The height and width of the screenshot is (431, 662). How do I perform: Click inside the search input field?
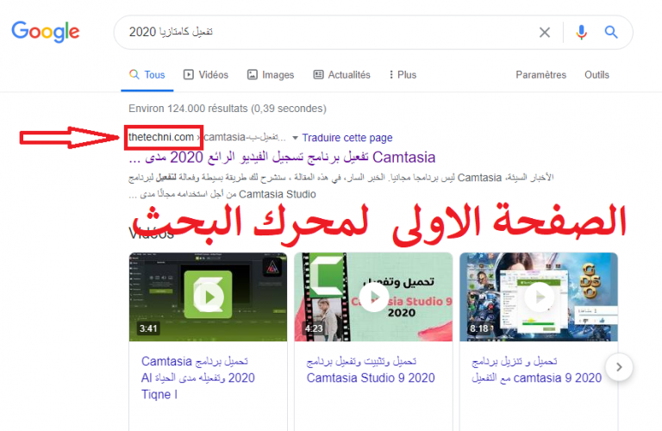pos(328,33)
